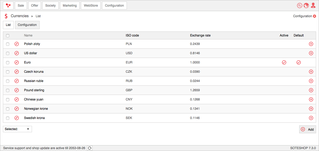This screenshot has width=319, height=151.
Task: Tick the Czech koruna checkbox
Action: coord(8,72)
